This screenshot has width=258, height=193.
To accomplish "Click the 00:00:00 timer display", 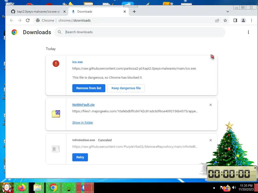I will tap(229, 174).
